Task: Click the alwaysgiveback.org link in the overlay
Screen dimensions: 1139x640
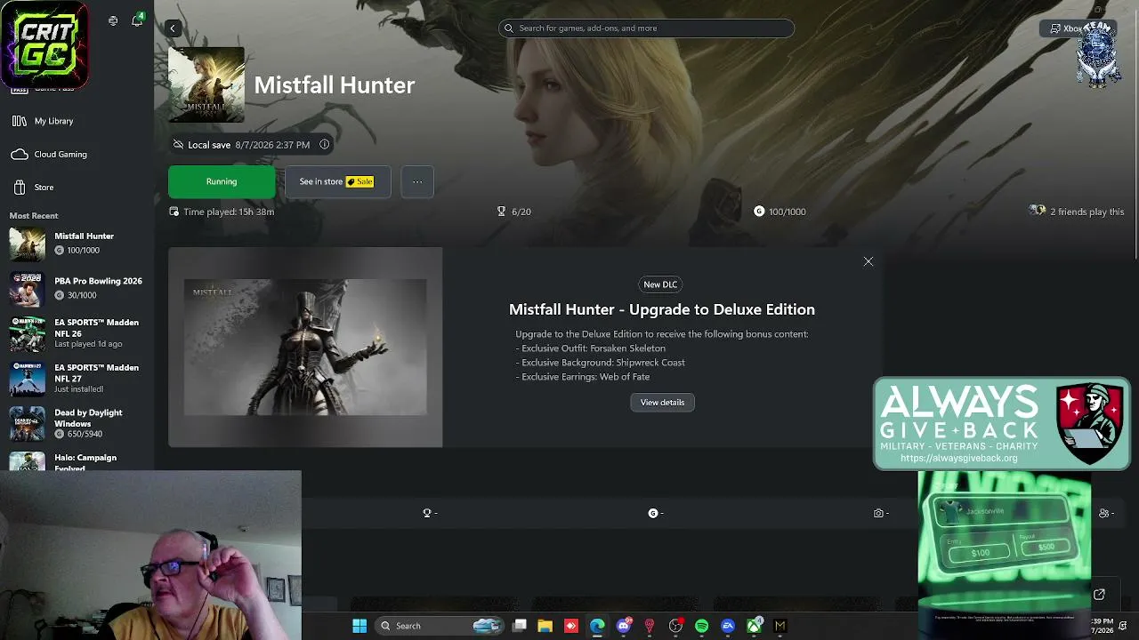Action: pos(958,459)
